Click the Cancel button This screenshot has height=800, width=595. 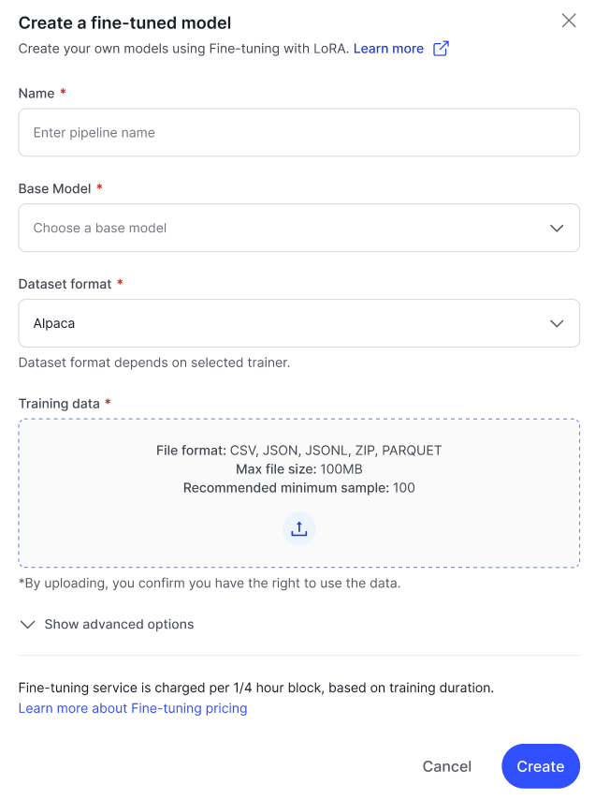447,766
